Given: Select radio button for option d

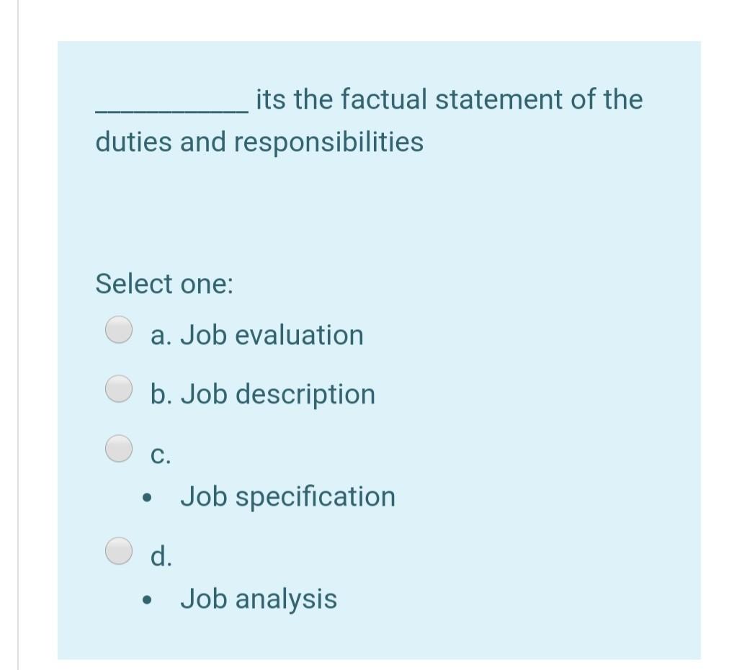Looking at the screenshot, I should pyautogui.click(x=118, y=553).
